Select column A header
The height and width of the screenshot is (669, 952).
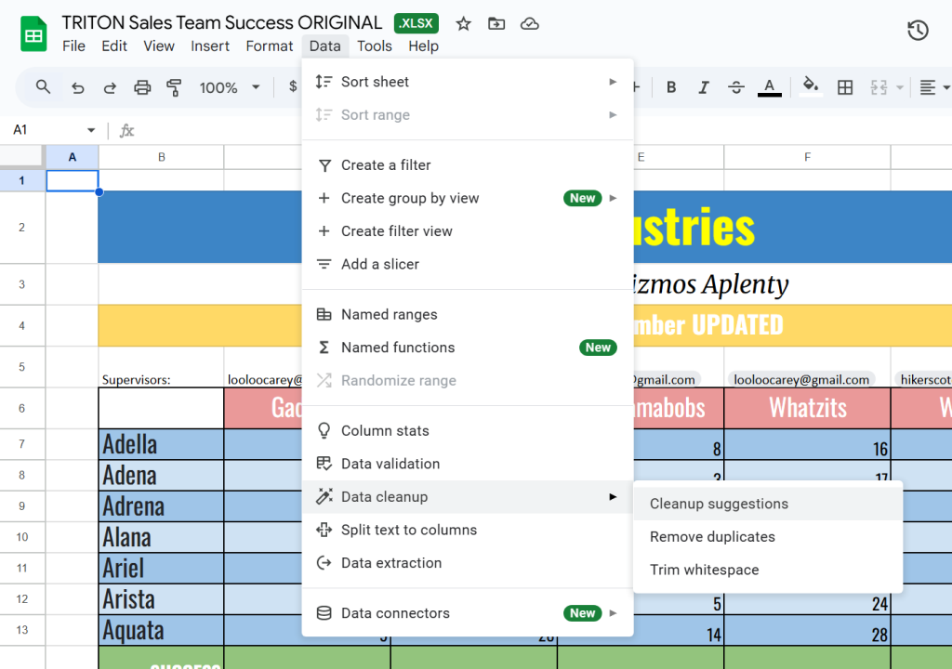tap(73, 157)
